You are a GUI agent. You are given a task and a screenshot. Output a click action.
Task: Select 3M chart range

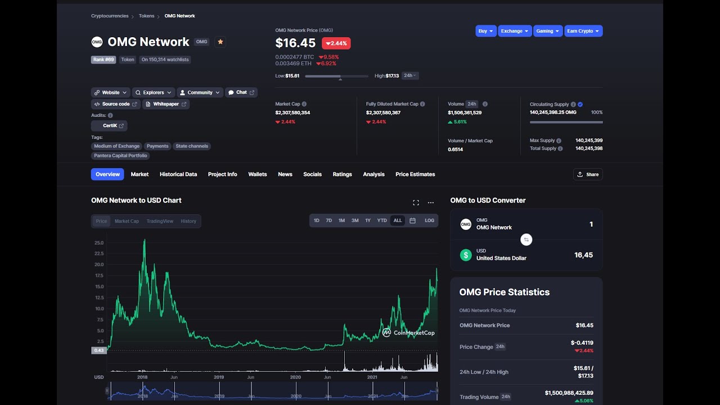coord(355,220)
